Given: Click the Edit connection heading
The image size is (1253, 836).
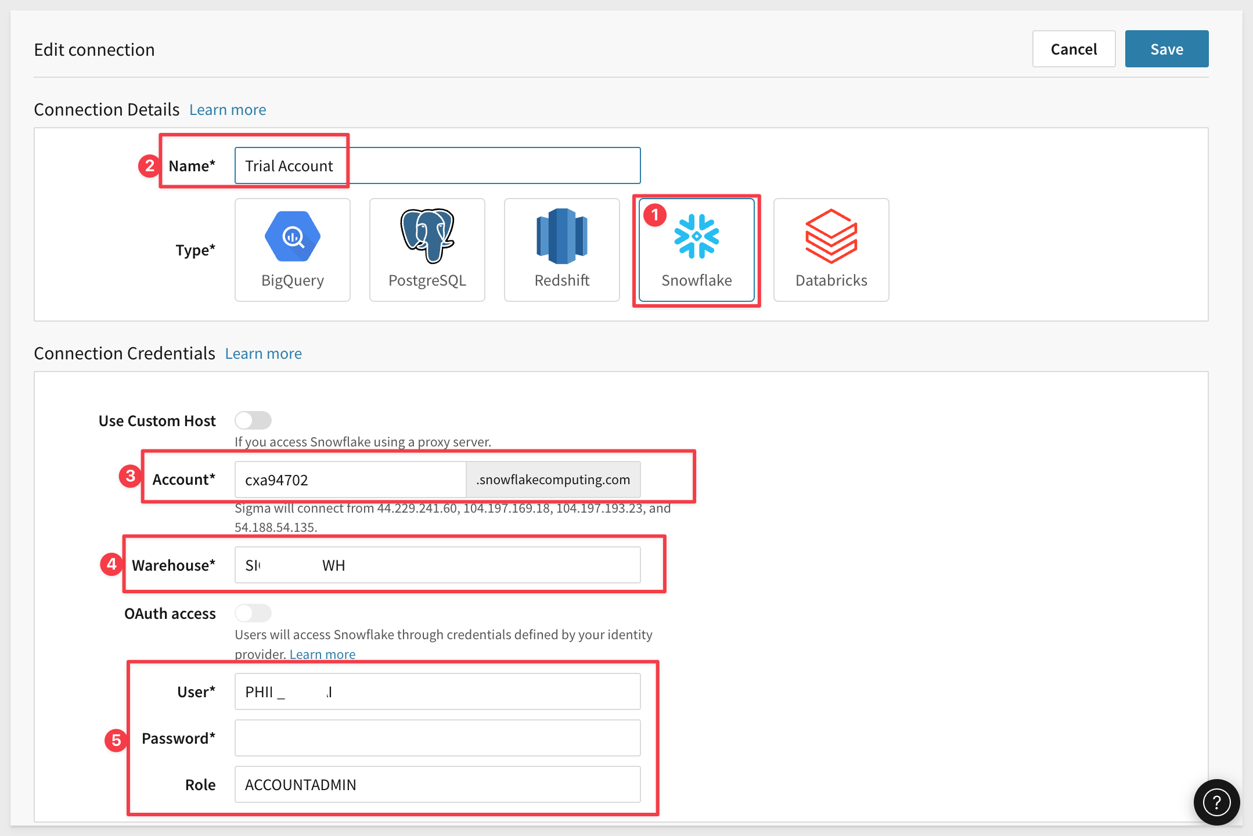Looking at the screenshot, I should pos(95,49).
